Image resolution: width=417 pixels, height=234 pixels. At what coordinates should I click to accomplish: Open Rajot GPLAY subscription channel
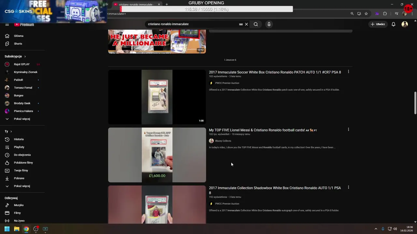coord(22,64)
